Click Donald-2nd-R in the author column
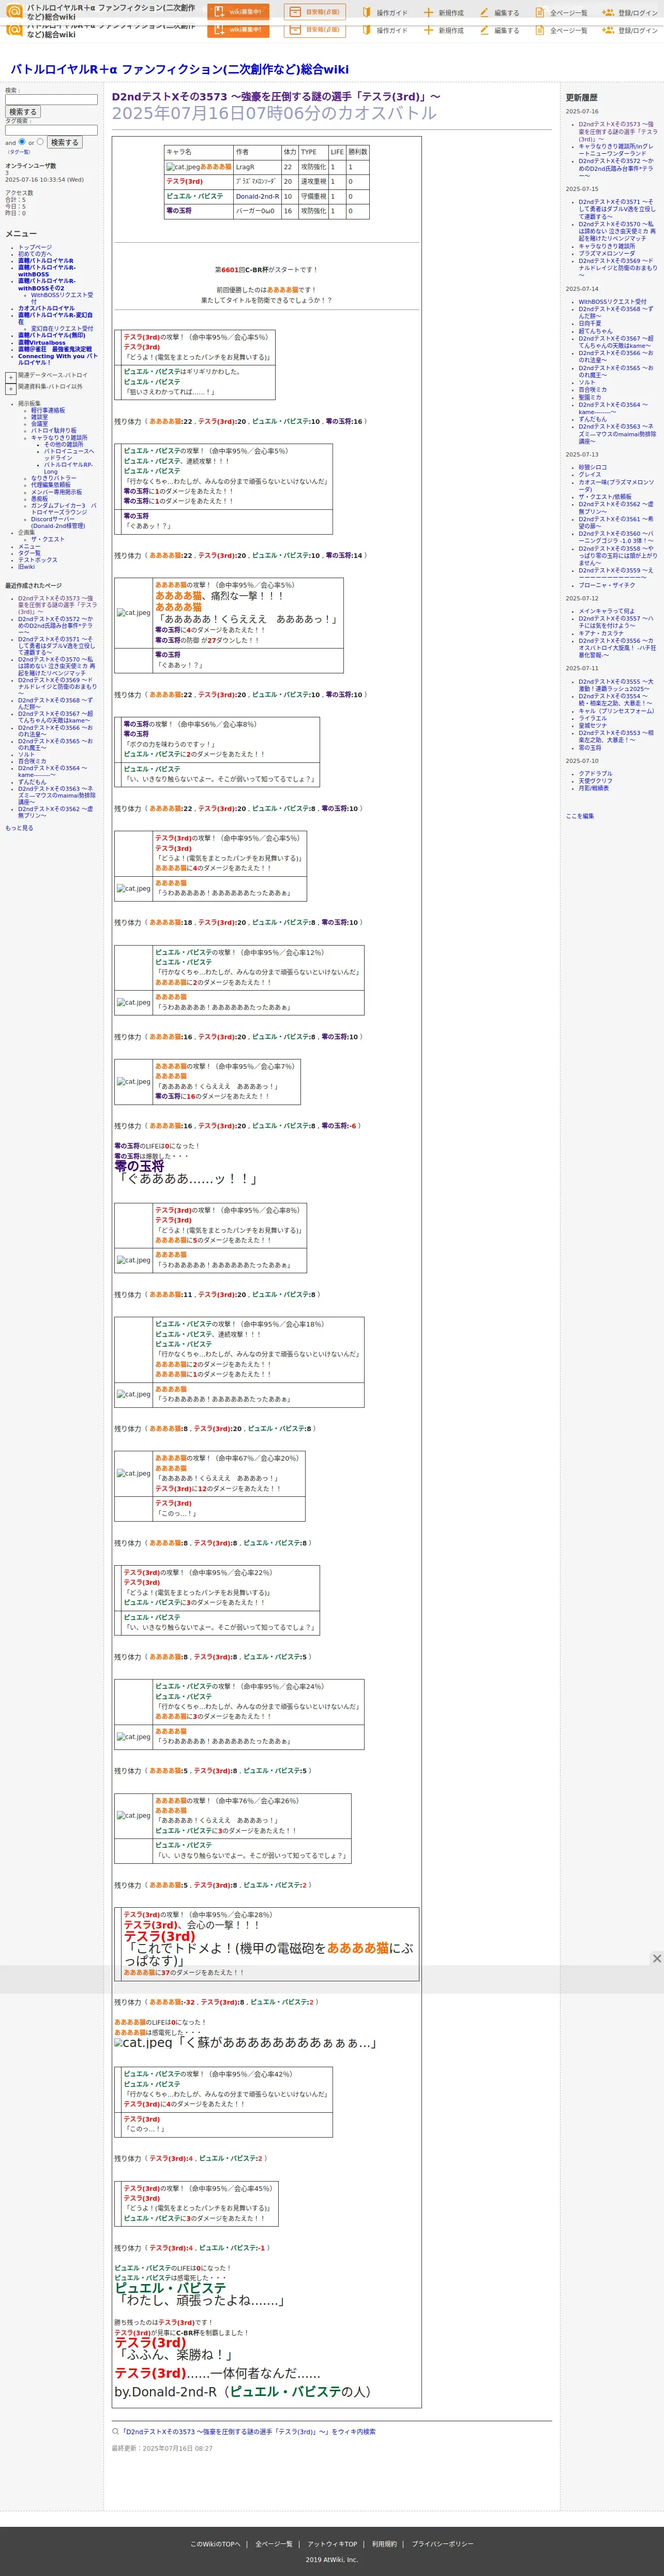The width and height of the screenshot is (664, 2576). 258,197
